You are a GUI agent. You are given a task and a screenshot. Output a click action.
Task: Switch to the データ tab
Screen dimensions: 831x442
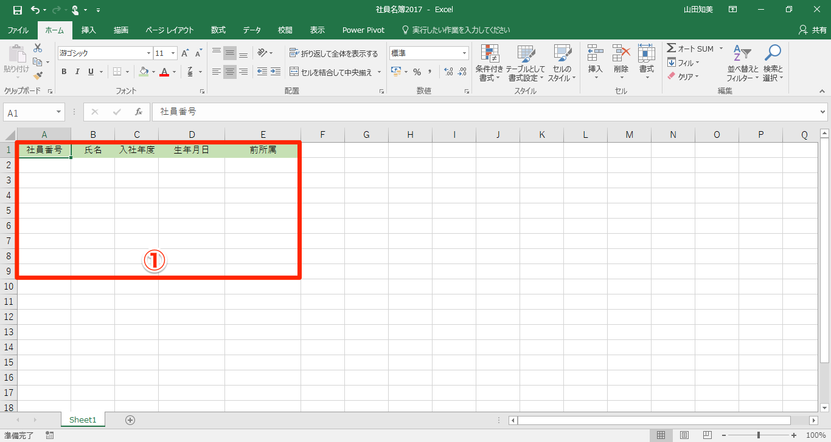(252, 30)
